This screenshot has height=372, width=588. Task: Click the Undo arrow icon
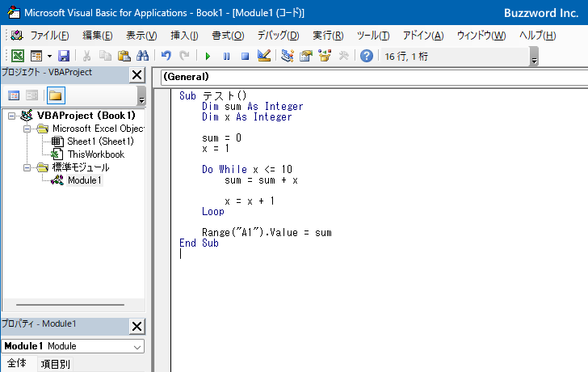[x=166, y=56]
